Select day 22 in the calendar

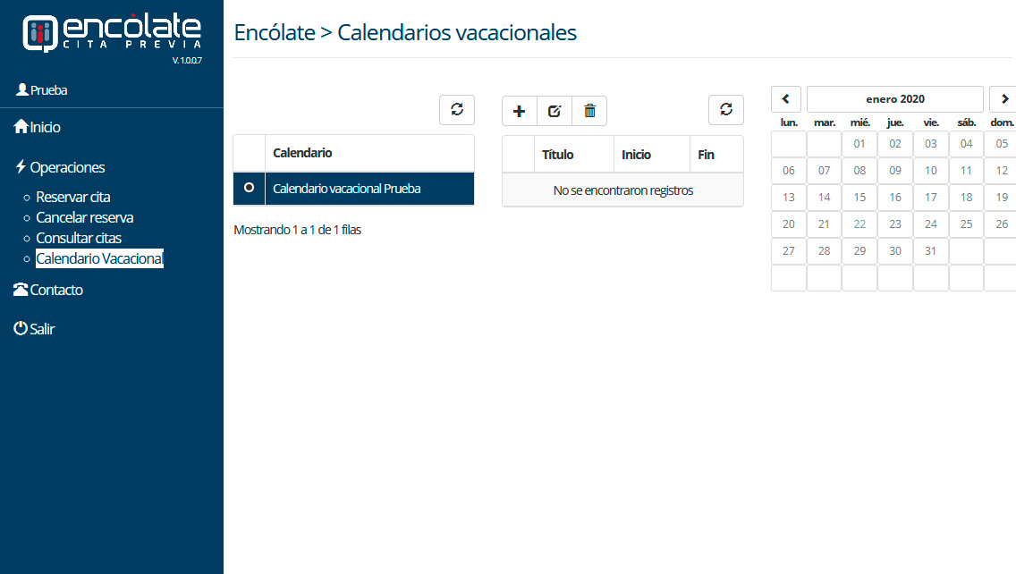point(859,224)
